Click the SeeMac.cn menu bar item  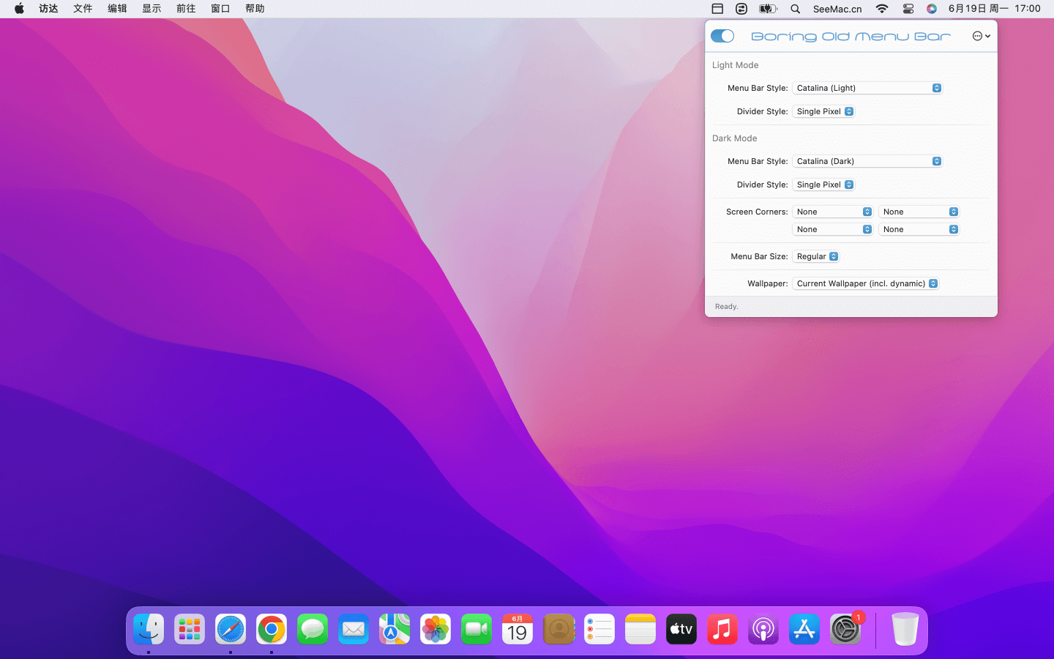(x=837, y=9)
